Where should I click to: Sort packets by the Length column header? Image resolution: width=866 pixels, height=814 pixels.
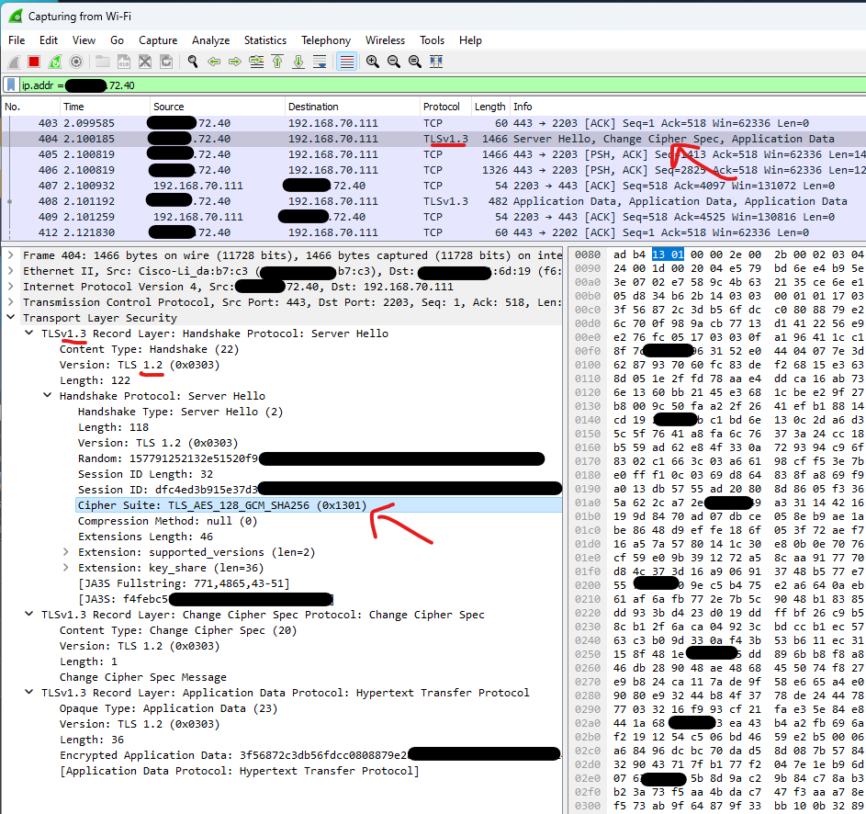coord(490,107)
